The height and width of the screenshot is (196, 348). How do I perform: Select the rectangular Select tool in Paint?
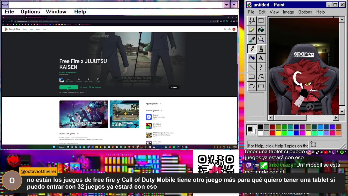point(261,21)
